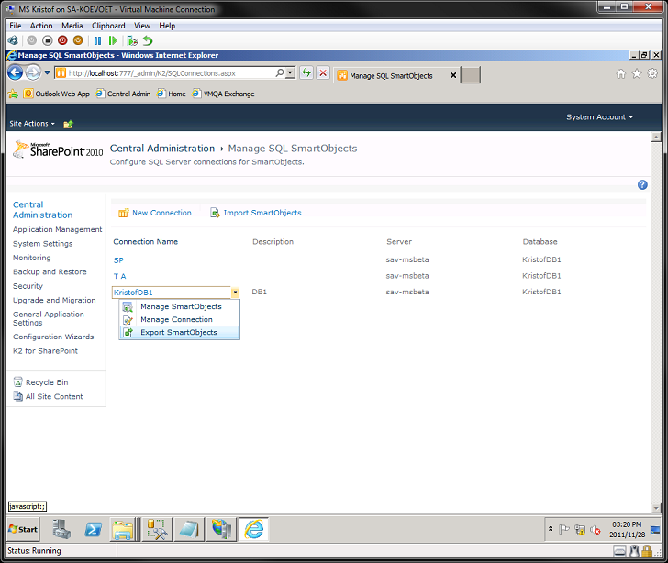The image size is (668, 563).
Task: Click the IE Home icon
Action: 621,73
